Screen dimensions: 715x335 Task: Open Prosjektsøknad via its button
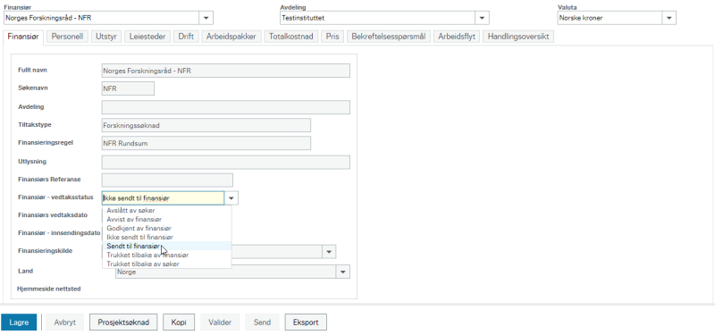click(x=123, y=322)
